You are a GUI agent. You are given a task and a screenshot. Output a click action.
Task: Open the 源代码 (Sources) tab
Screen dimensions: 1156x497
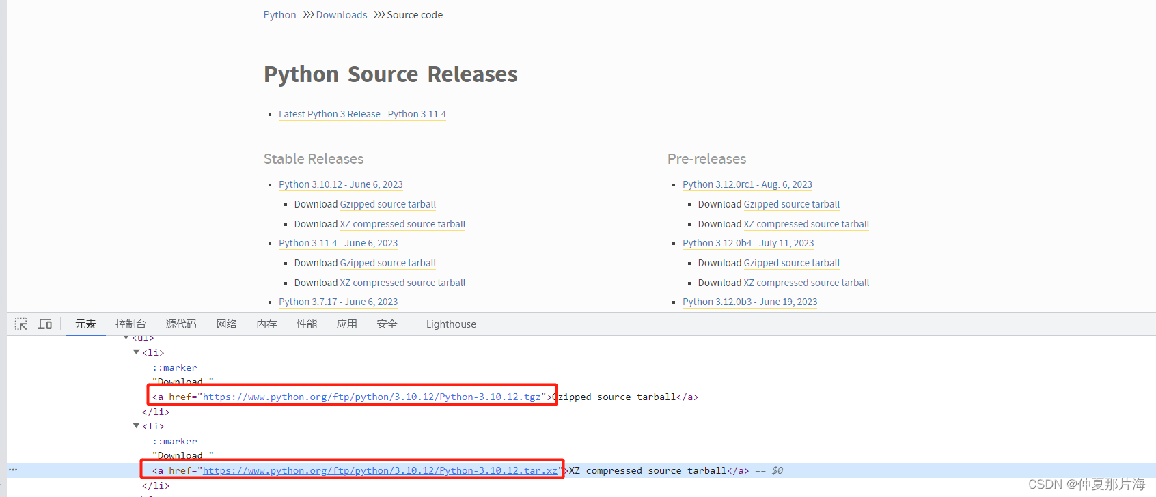tap(181, 324)
